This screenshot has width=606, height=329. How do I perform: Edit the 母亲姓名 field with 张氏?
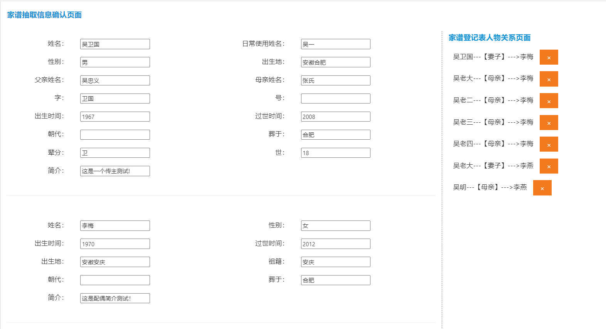click(x=335, y=80)
